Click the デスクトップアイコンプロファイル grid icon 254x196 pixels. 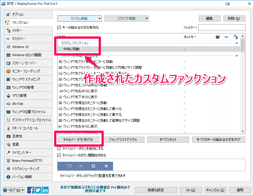(8, 120)
